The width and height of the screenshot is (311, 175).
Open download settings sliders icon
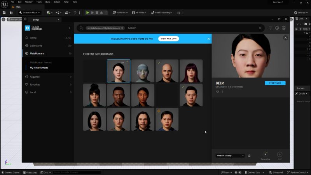pyautogui.click(x=249, y=156)
